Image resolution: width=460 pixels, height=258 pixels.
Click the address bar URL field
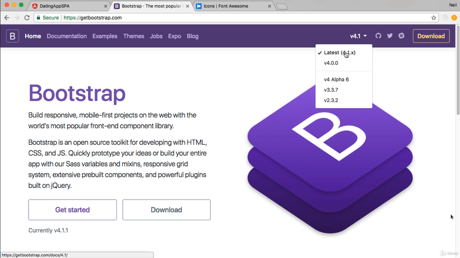pos(236,17)
